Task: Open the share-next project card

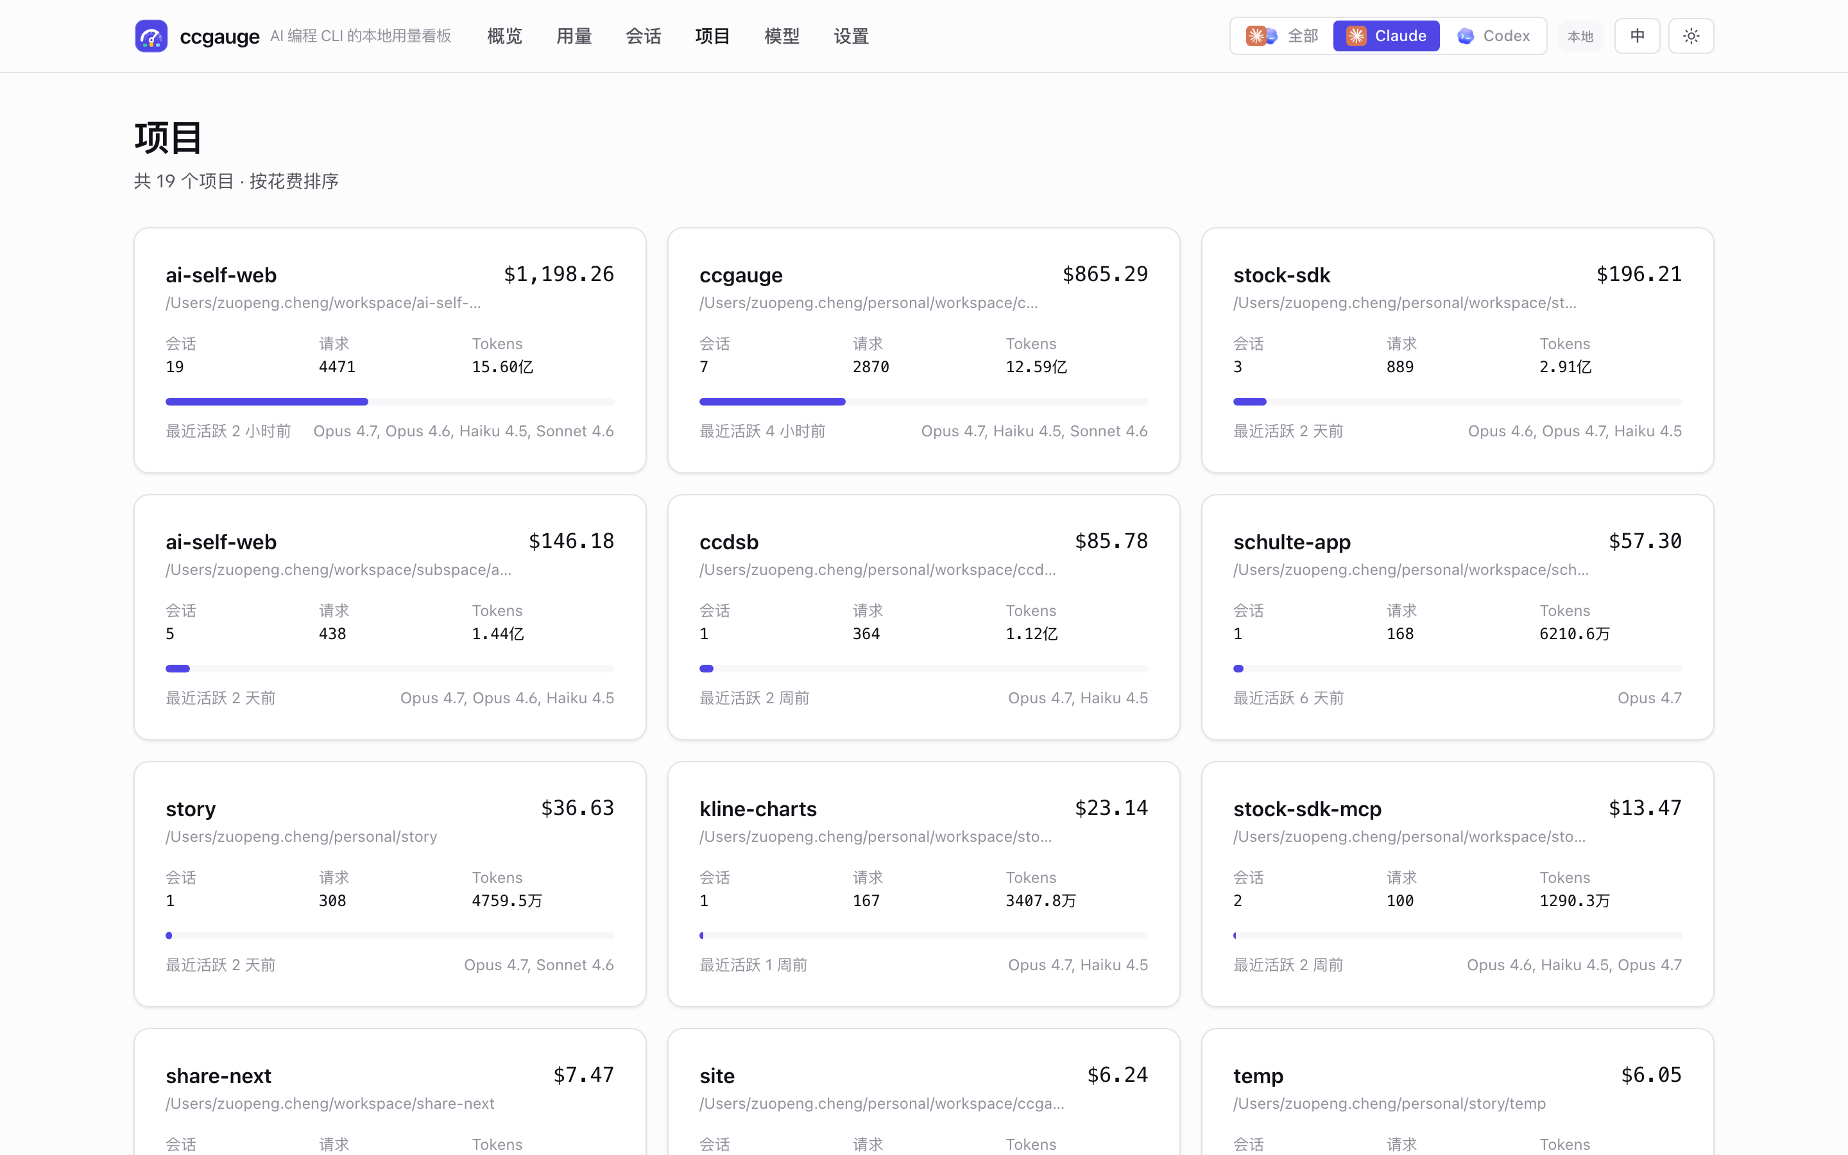Action: click(x=390, y=1092)
